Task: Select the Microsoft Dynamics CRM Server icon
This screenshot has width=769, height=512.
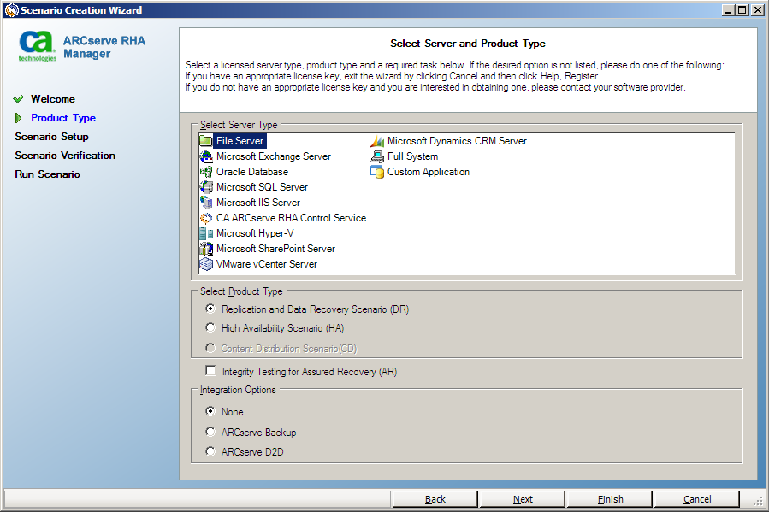Action: point(377,140)
